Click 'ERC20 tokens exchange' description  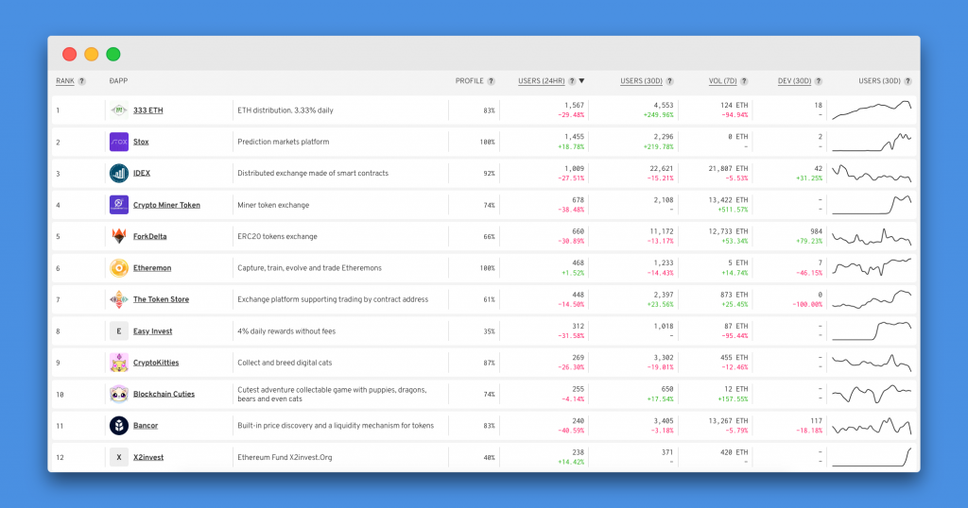coord(277,237)
